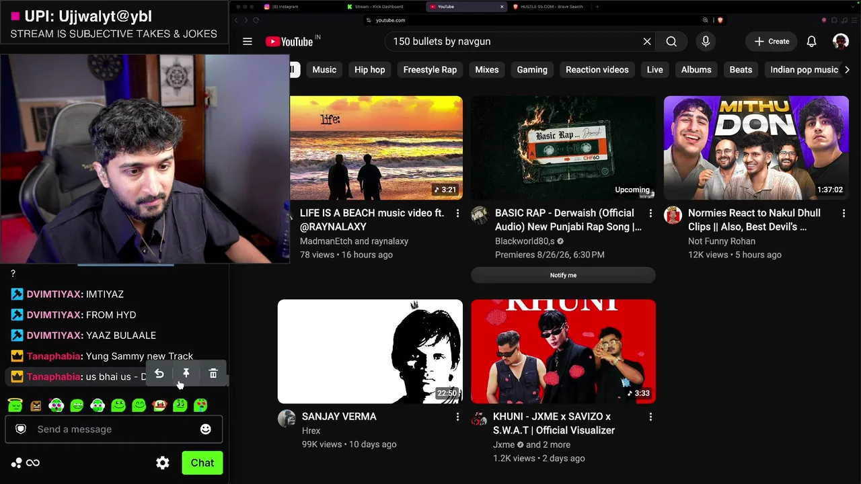Viewport: 861px width, 484px height.
Task: Click the Create button on YouTube
Action: (x=771, y=42)
